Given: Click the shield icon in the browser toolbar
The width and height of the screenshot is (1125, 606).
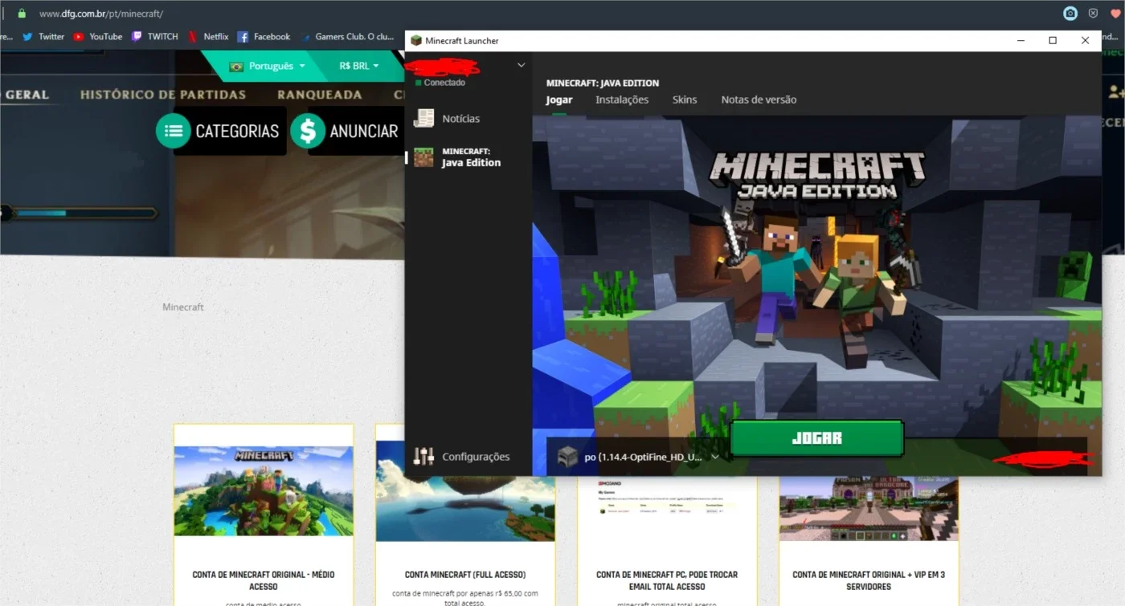Looking at the screenshot, I should click(1093, 14).
